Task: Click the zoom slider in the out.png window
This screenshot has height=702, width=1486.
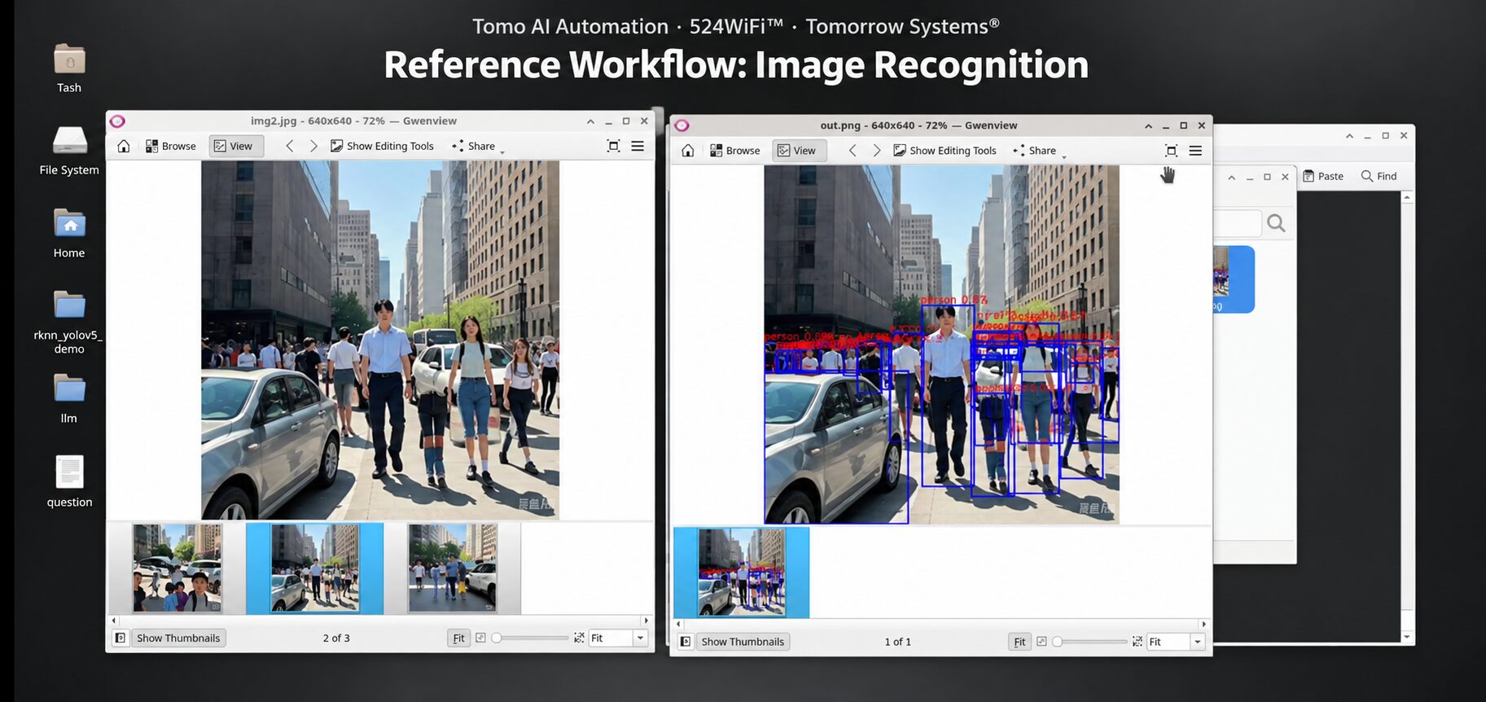Action: pos(1090,642)
